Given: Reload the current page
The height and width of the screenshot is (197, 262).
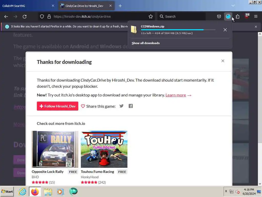Looking at the screenshot, I should [25, 17].
